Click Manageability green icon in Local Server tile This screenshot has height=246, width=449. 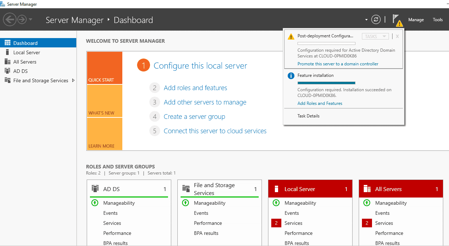[x=276, y=203]
